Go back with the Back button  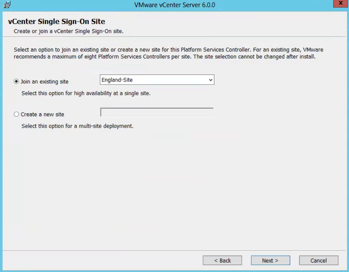[222, 260]
